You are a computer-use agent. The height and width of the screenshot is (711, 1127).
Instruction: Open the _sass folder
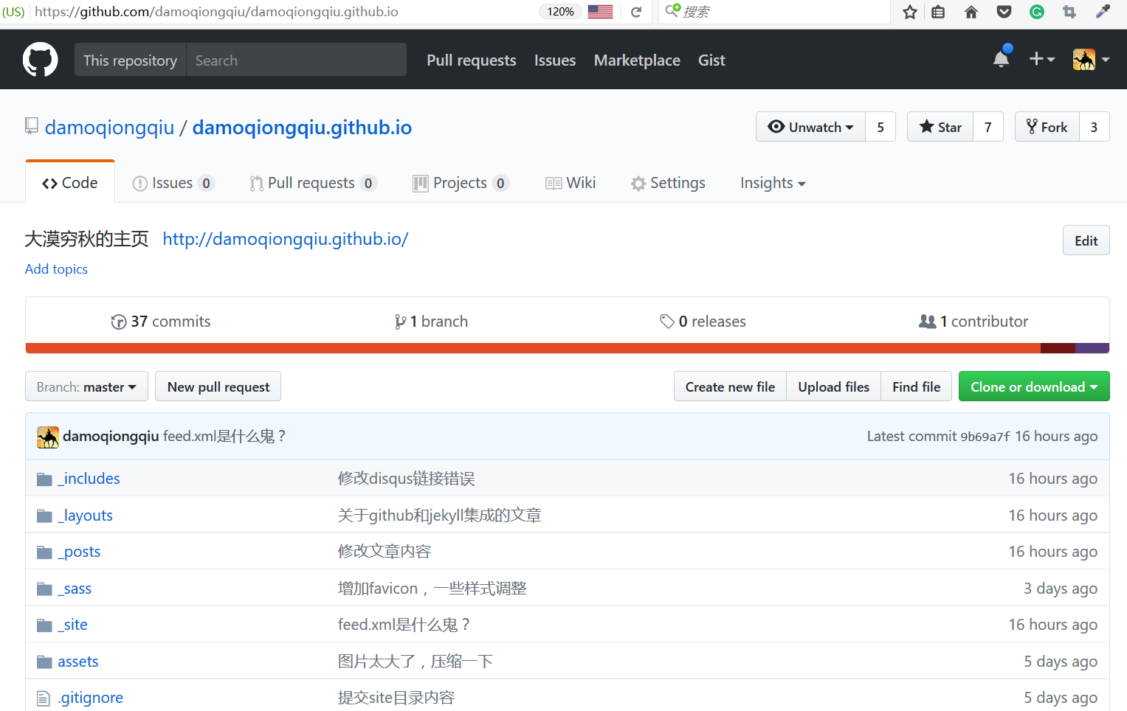[75, 589]
